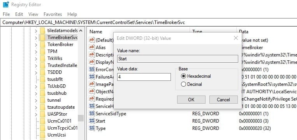Click the registry path address bar
This screenshot has width=297, height=140.
(x=149, y=22)
